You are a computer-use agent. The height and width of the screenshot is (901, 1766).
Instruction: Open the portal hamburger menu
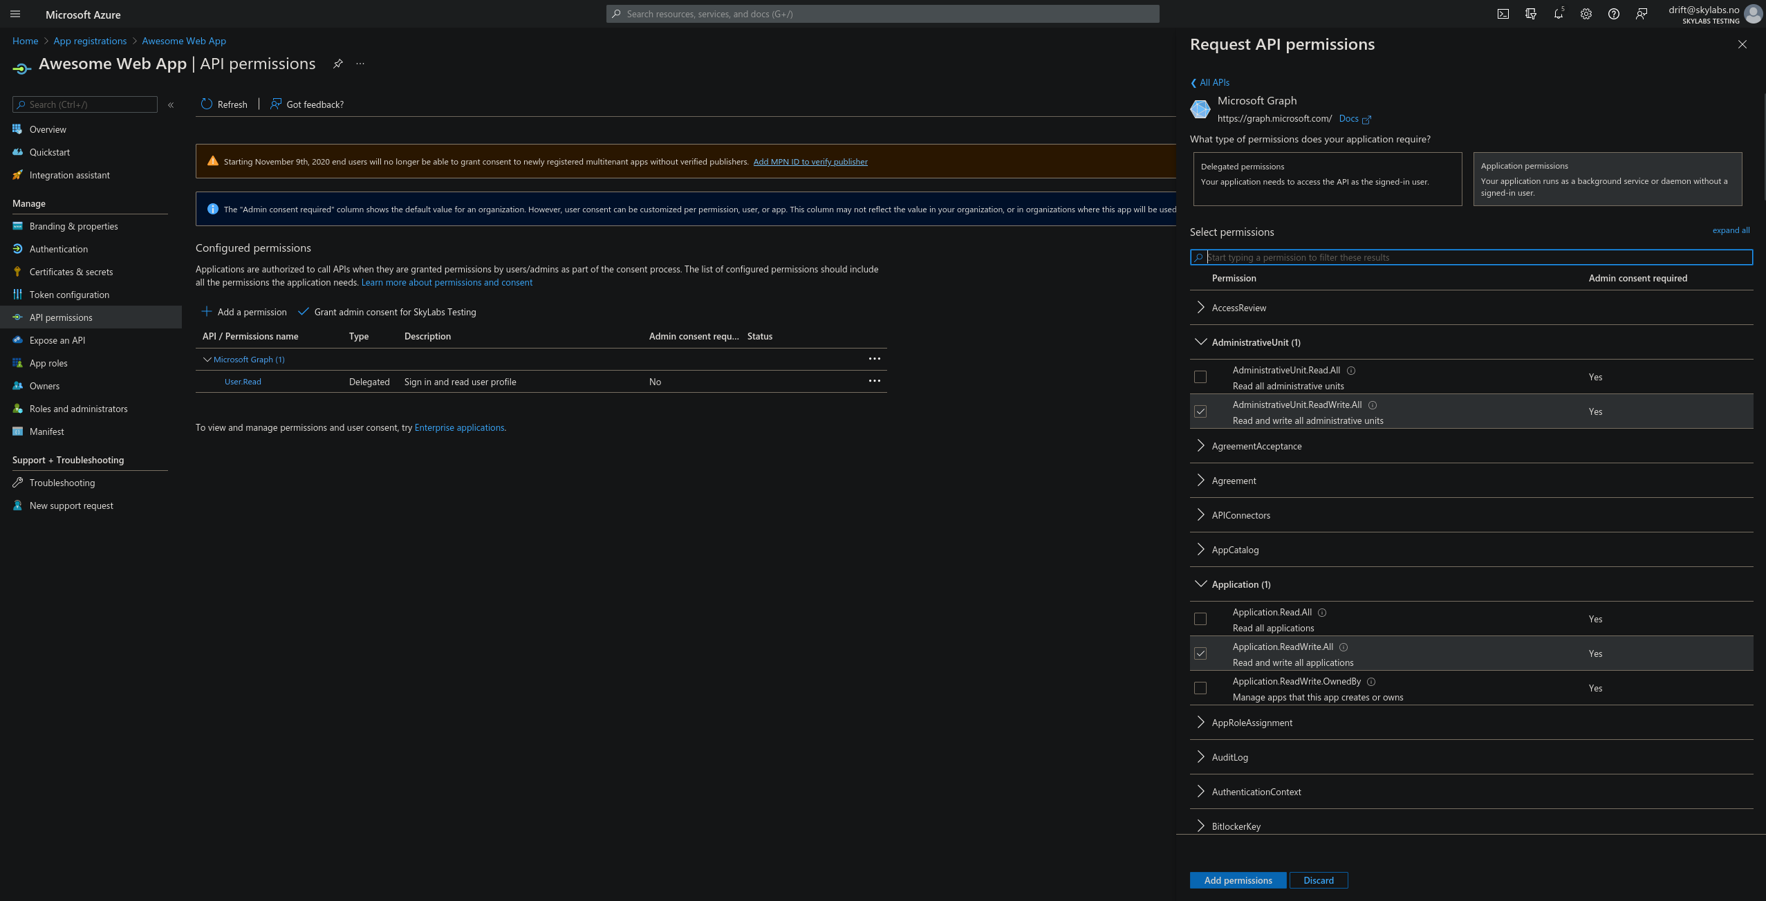[15, 14]
